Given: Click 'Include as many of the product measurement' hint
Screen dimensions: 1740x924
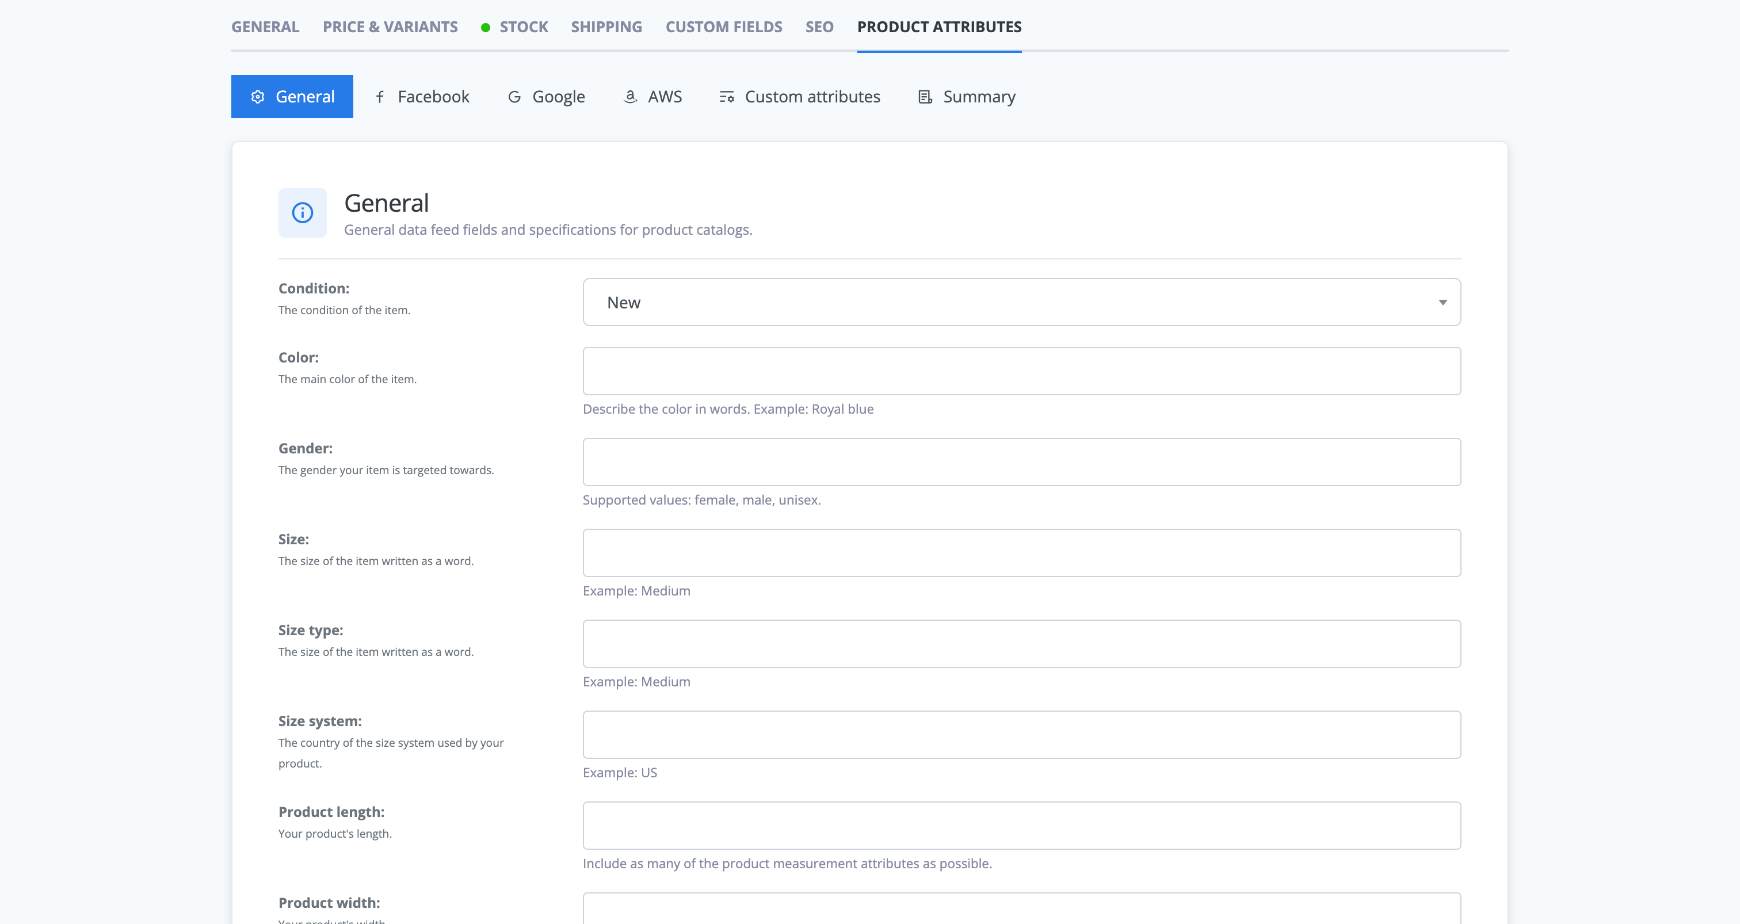Looking at the screenshot, I should tap(787, 864).
